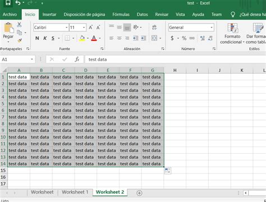Open the General number format dropdown
This screenshot has width=266, height=202.
pos(212,27)
